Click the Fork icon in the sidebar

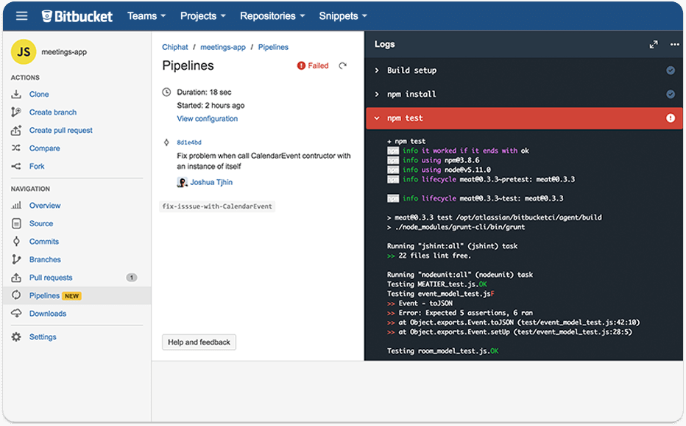tap(16, 166)
